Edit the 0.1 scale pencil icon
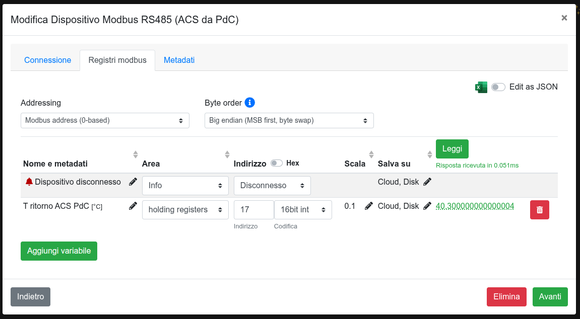 pyautogui.click(x=369, y=206)
